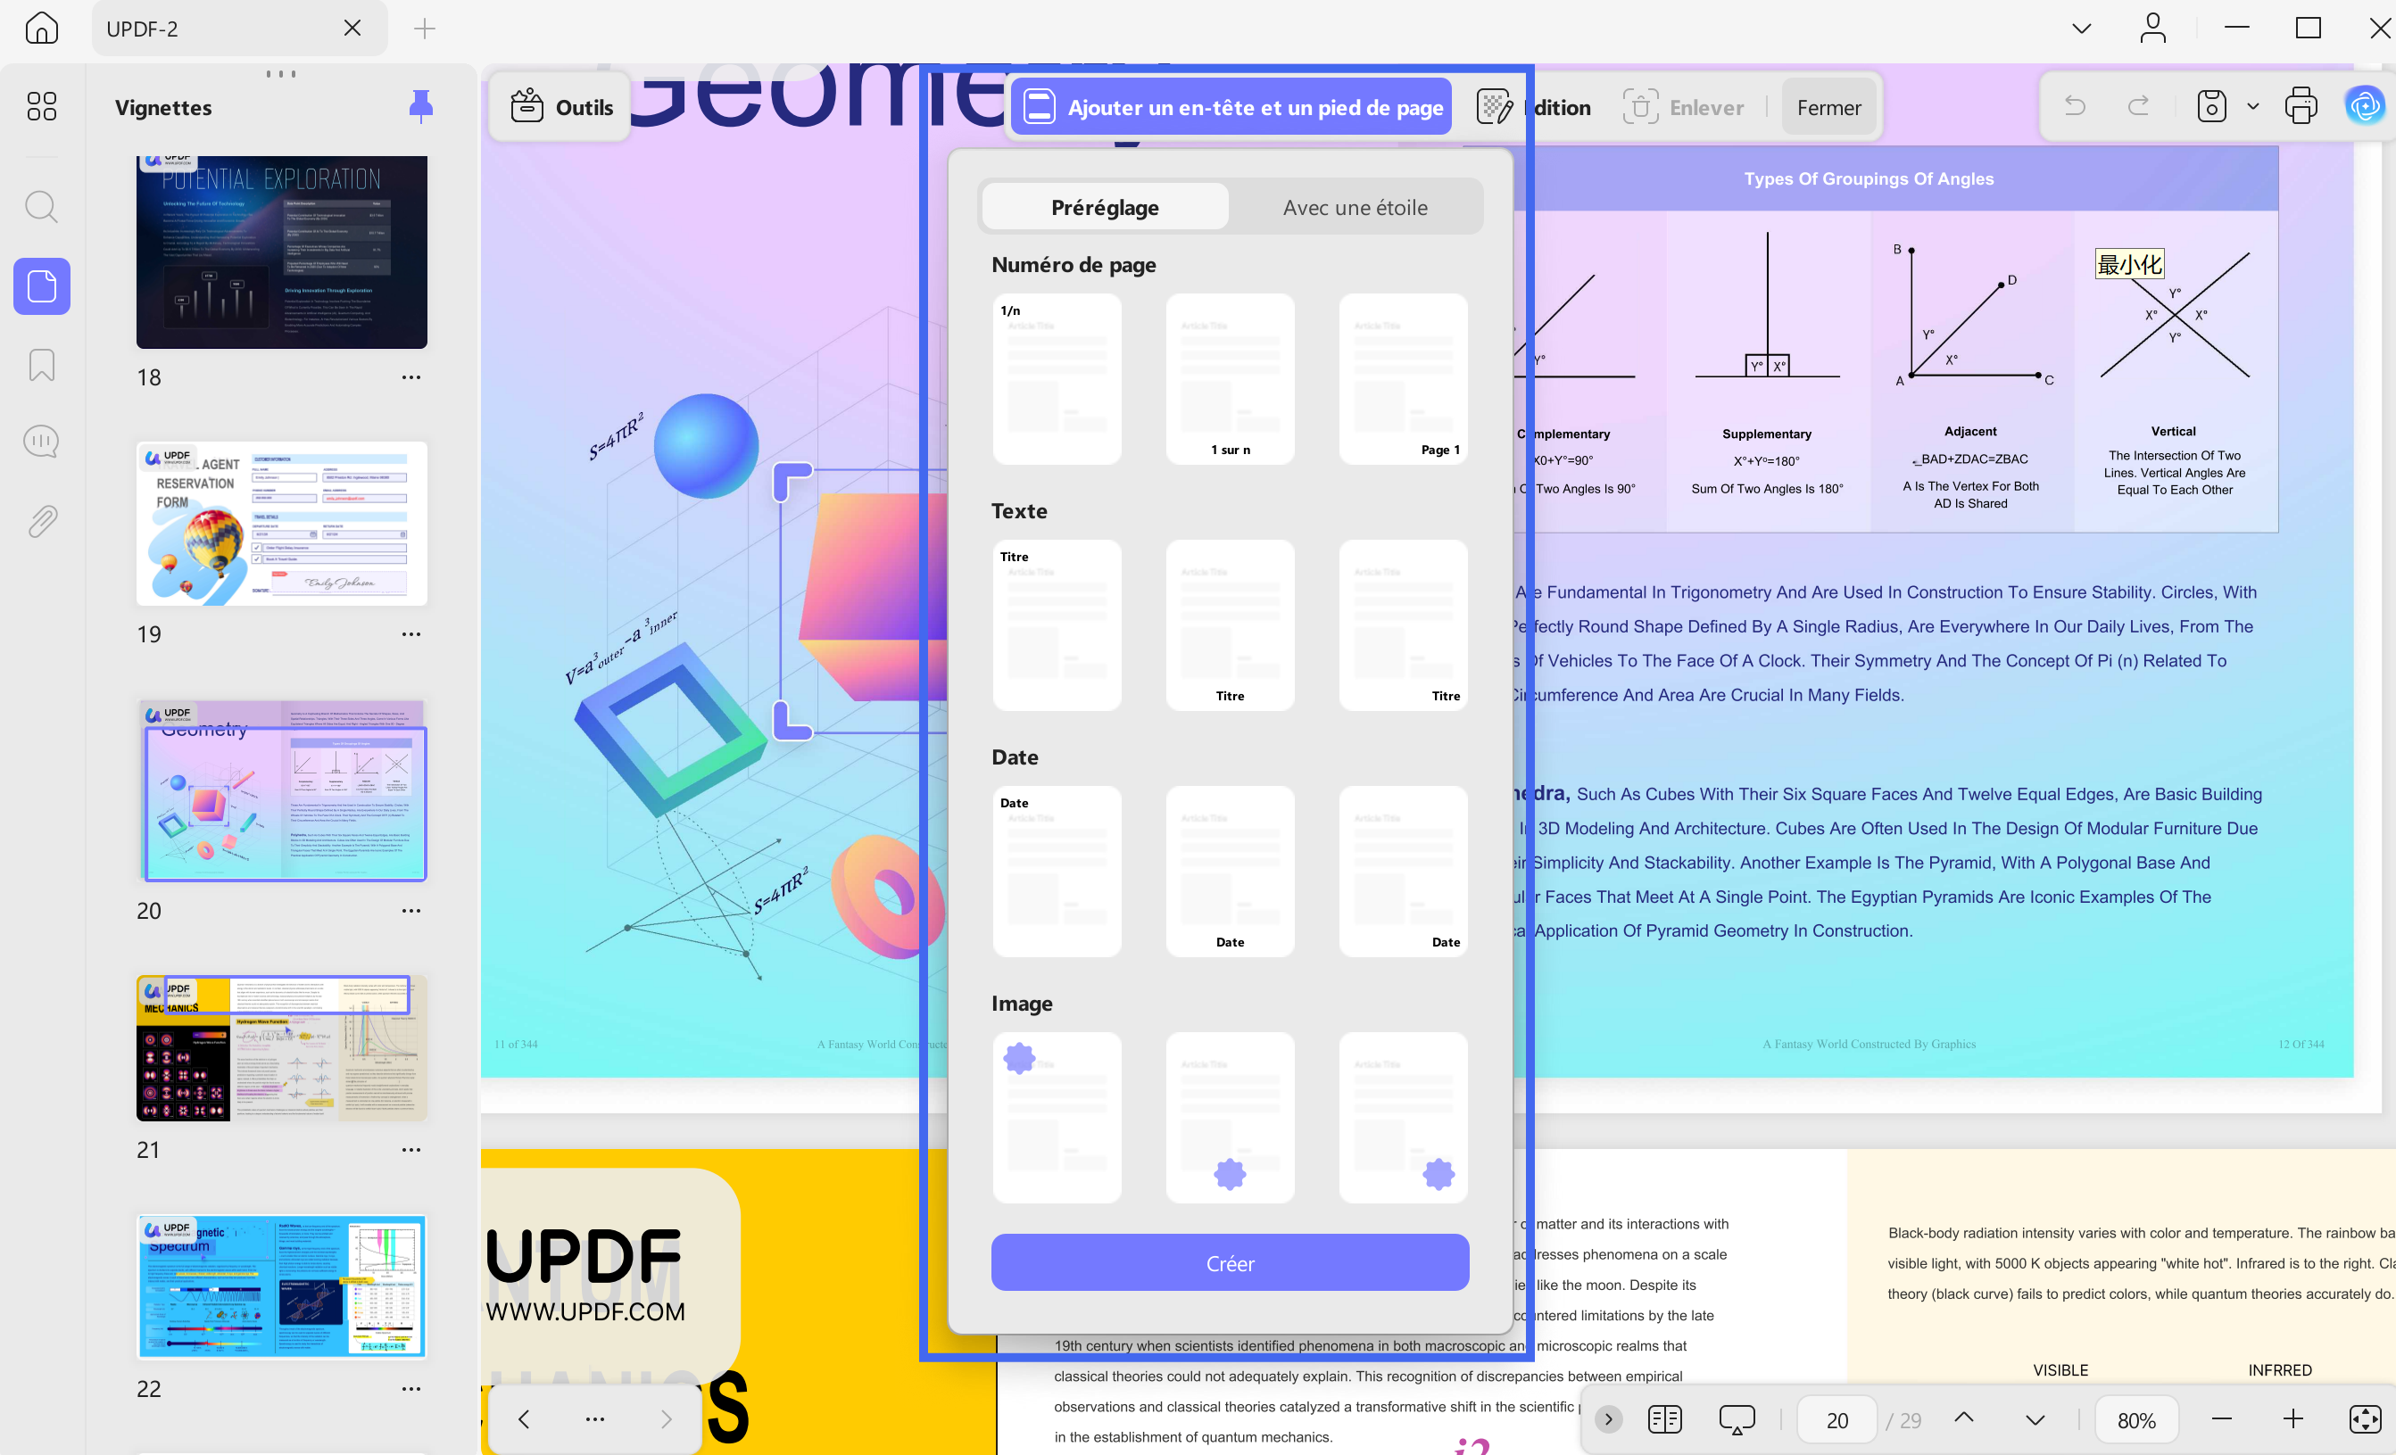Select the Titre top-left text preset
The height and width of the screenshot is (1455, 2396).
point(1057,625)
